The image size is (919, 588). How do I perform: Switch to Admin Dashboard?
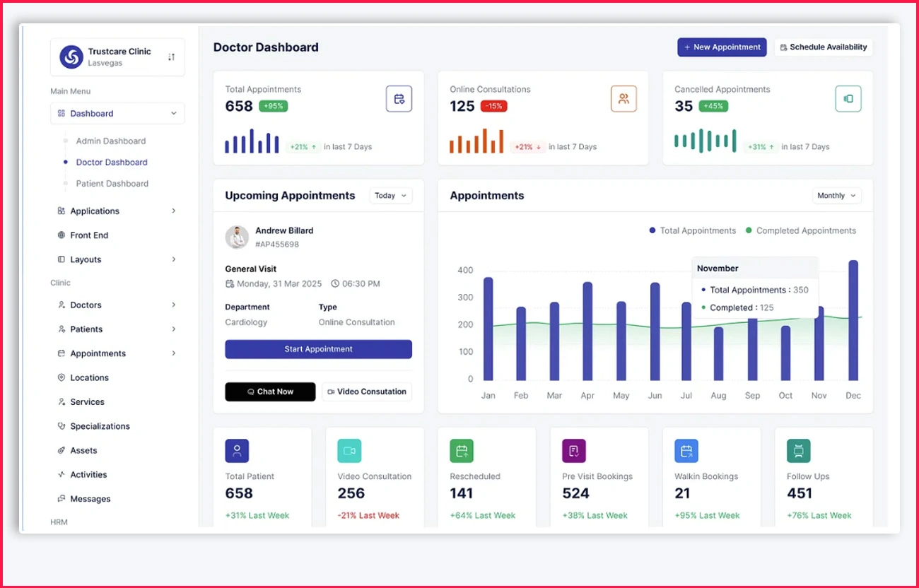tap(111, 141)
